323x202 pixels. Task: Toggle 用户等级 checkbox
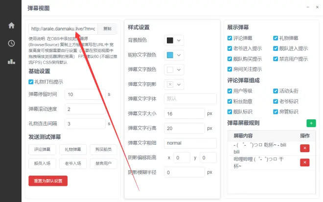pos(230,91)
